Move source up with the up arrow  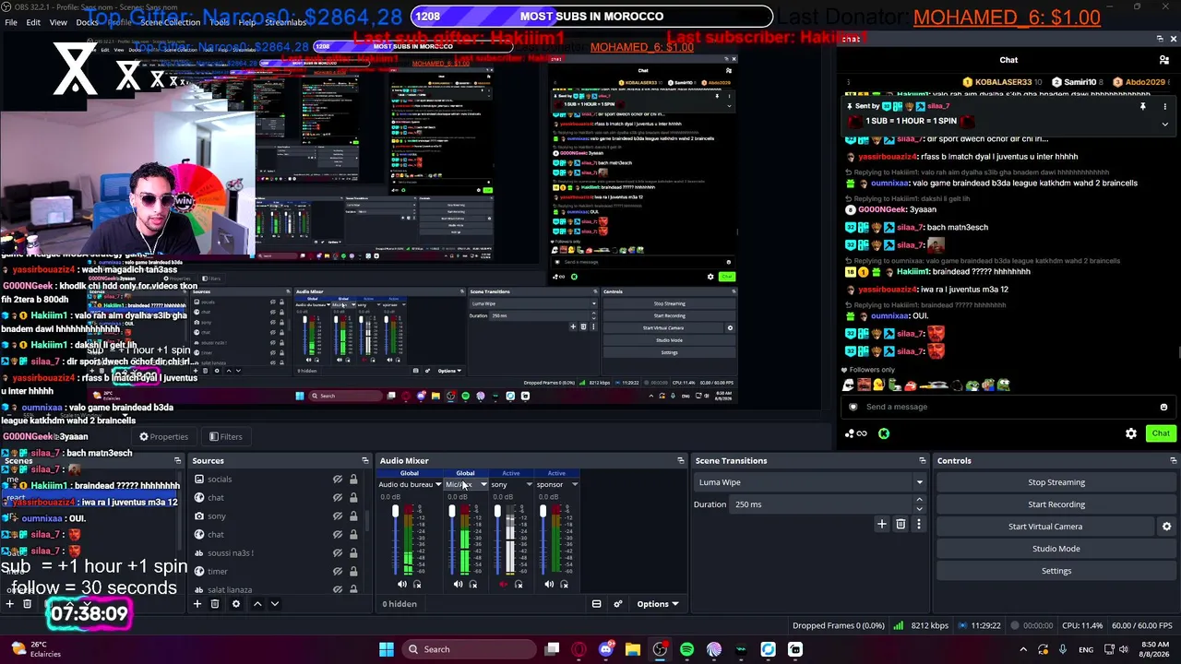point(257,604)
